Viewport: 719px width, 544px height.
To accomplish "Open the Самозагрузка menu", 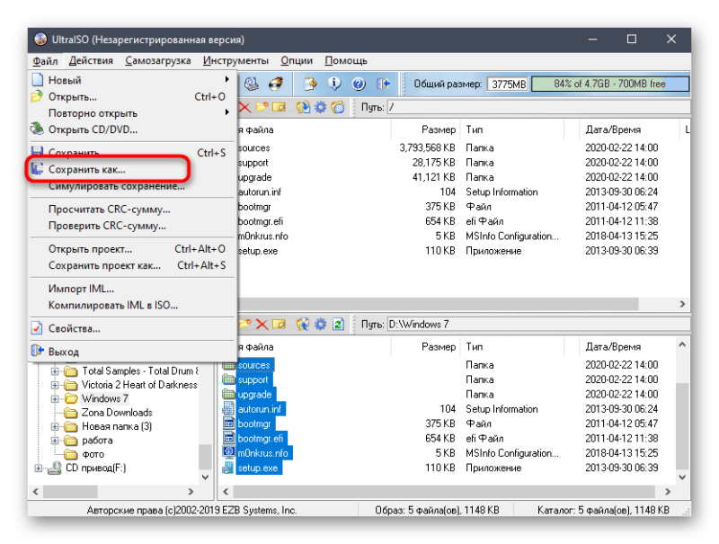I will pos(158,60).
